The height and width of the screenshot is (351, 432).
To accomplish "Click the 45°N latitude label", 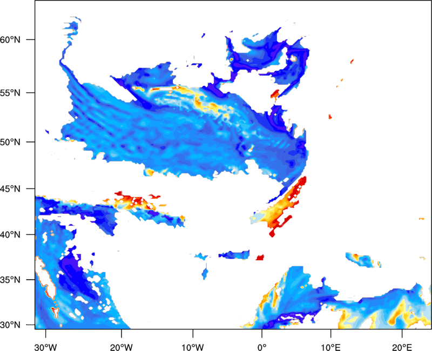I will (x=10, y=189).
